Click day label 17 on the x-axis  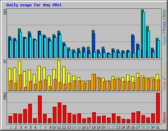point(89,127)
